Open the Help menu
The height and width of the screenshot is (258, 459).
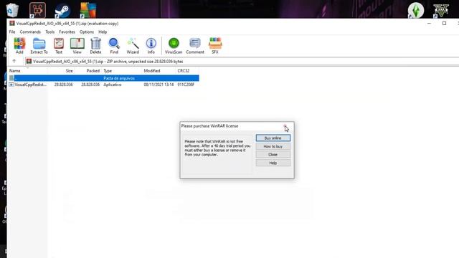[103, 32]
